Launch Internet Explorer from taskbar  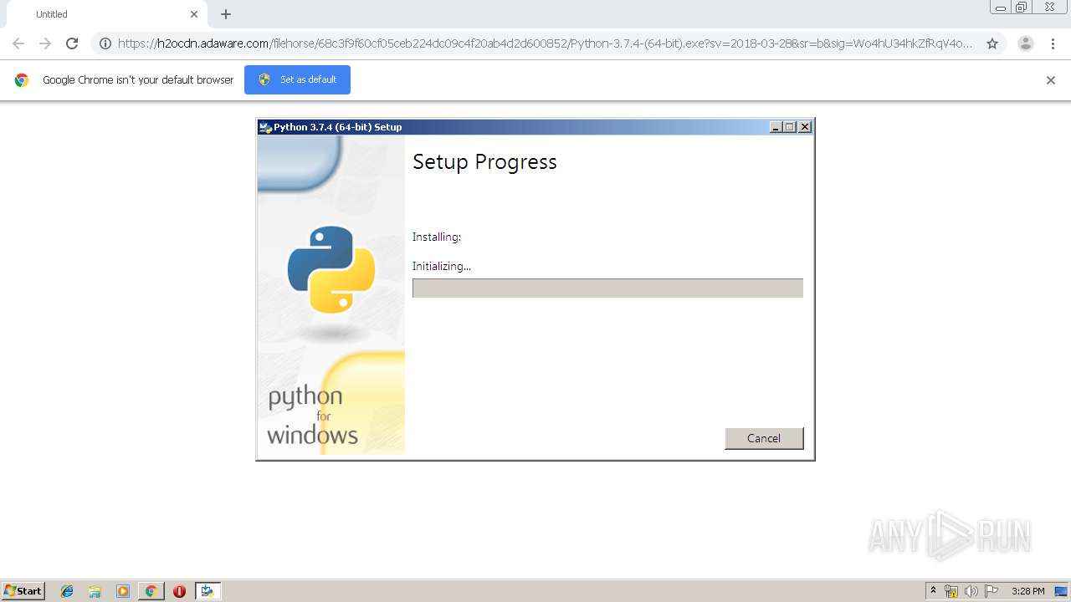[67, 591]
